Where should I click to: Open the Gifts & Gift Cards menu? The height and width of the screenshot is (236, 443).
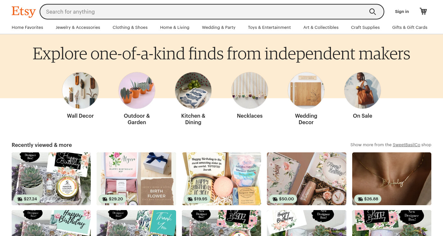(410, 28)
